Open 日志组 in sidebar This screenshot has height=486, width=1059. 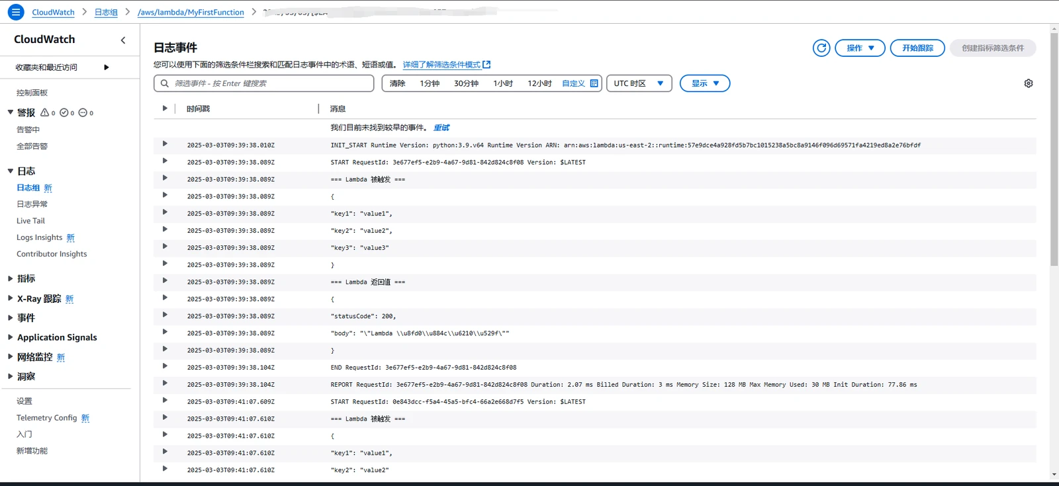[28, 188]
